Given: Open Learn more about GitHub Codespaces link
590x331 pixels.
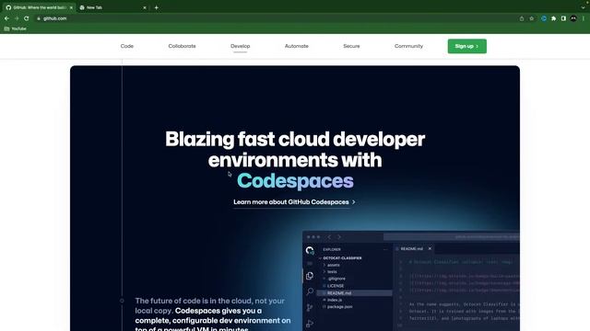Looking at the screenshot, I should (x=294, y=202).
